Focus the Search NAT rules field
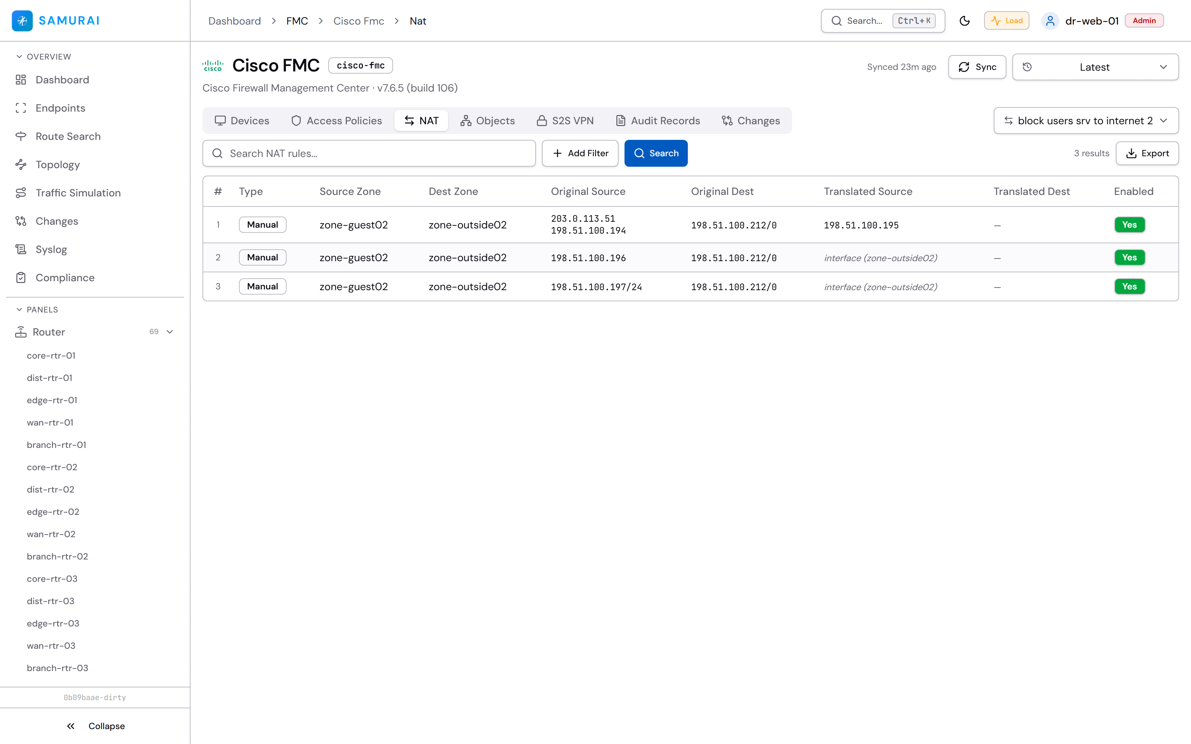1191x744 pixels. (368, 154)
